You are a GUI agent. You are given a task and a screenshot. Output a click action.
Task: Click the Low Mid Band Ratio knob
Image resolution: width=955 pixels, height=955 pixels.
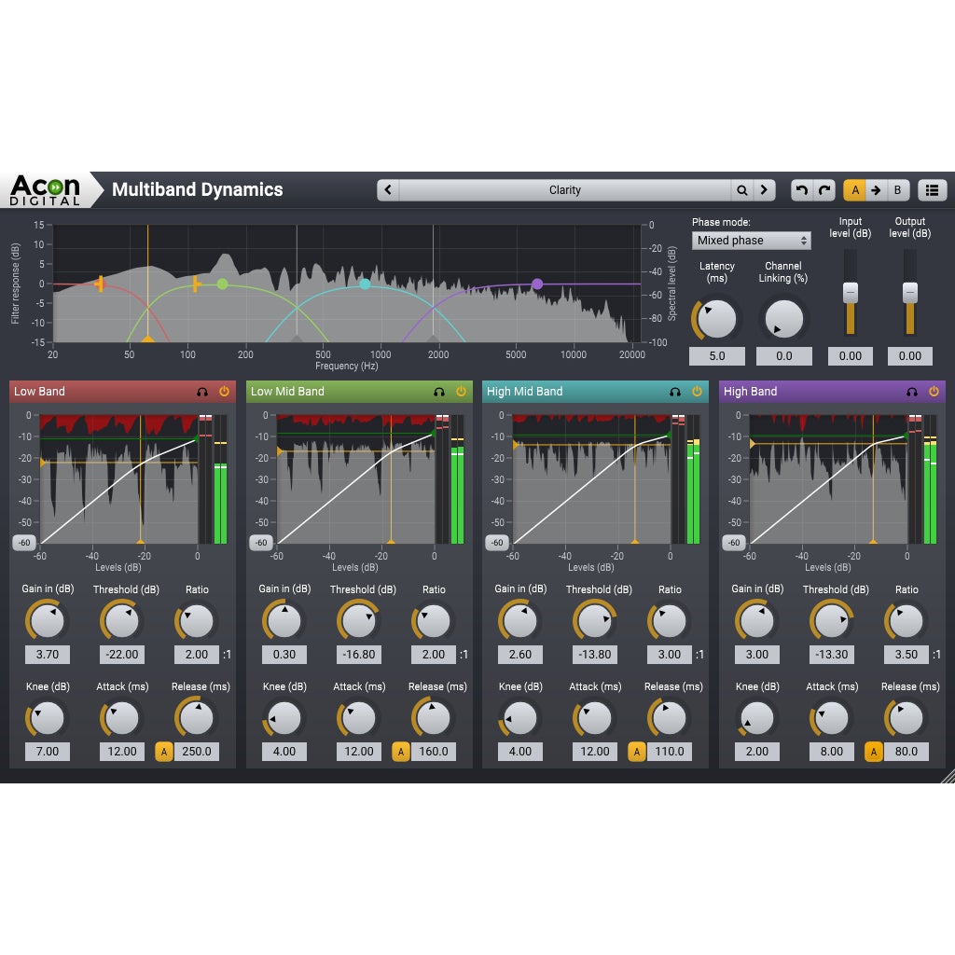(434, 621)
